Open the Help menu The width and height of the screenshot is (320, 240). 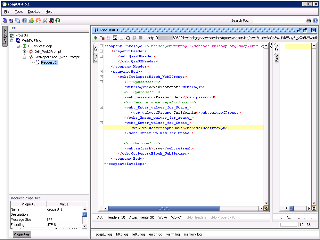point(49,12)
